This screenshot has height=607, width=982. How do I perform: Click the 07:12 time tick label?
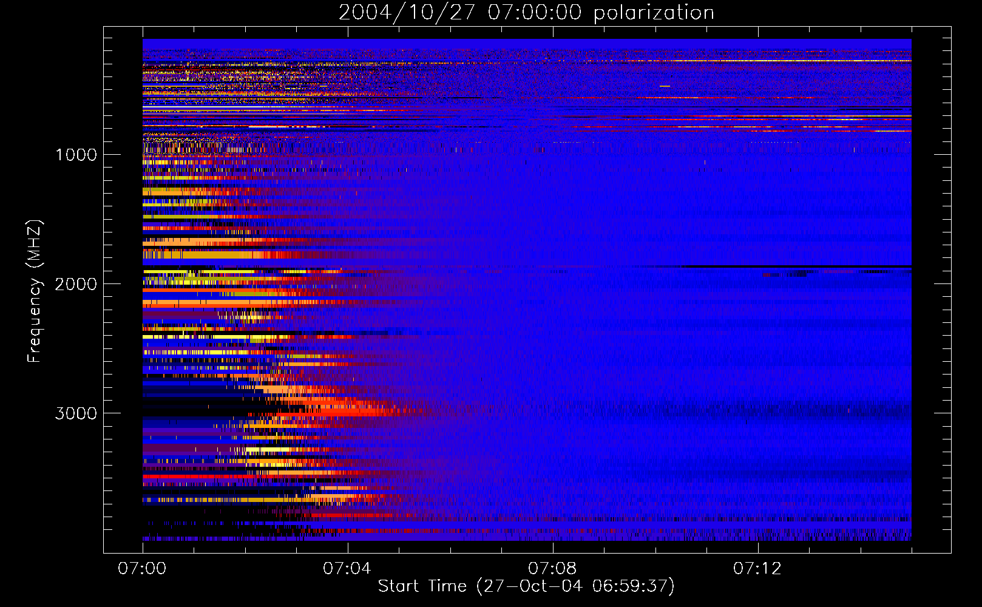click(x=757, y=569)
